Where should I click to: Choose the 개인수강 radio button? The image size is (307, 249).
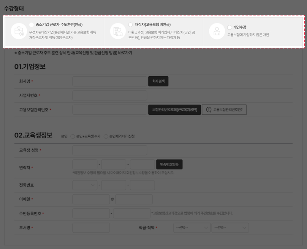pos(230,27)
